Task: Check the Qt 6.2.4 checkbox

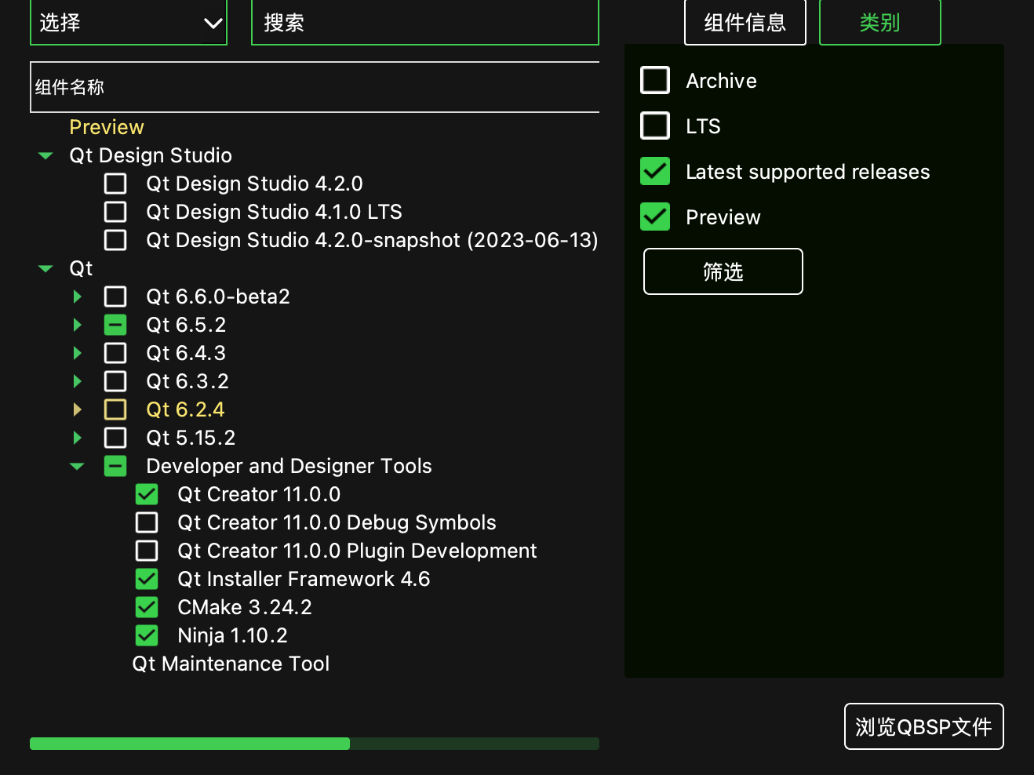Action: tap(115, 409)
